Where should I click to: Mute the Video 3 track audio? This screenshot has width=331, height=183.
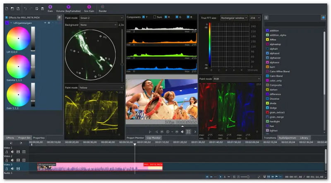tap(12, 169)
